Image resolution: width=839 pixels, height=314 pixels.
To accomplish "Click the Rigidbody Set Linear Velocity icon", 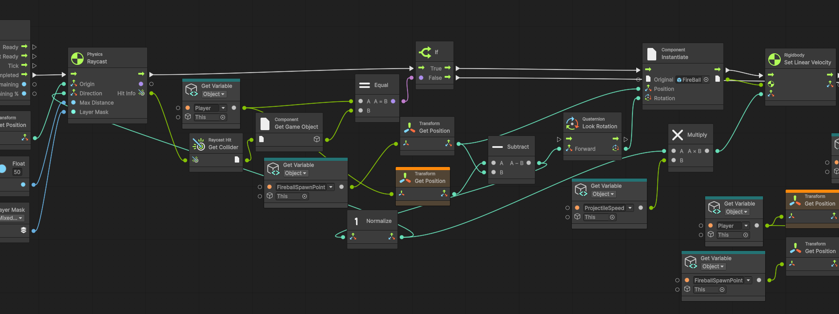I will tap(775, 59).
